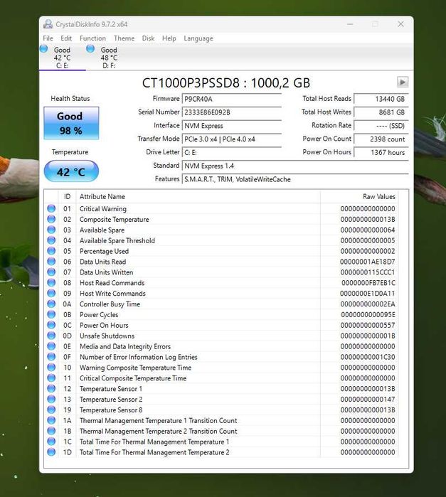Click Total Host Writes value 8681 GB
The width and height of the screenshot is (446, 497).
click(381, 112)
